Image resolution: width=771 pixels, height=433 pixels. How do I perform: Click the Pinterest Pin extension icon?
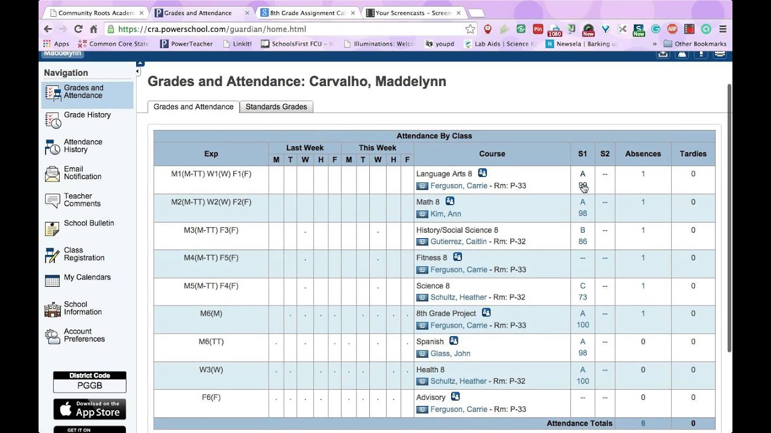[x=538, y=29]
